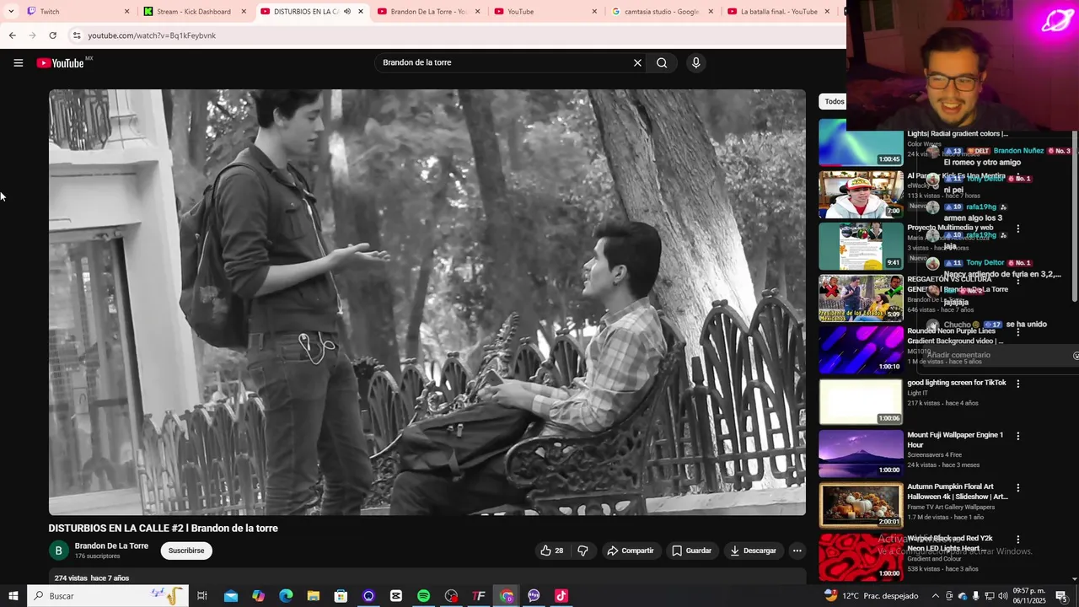Open Microsoft Edge from the taskbar
Image resolution: width=1079 pixels, height=607 pixels.
tap(286, 596)
